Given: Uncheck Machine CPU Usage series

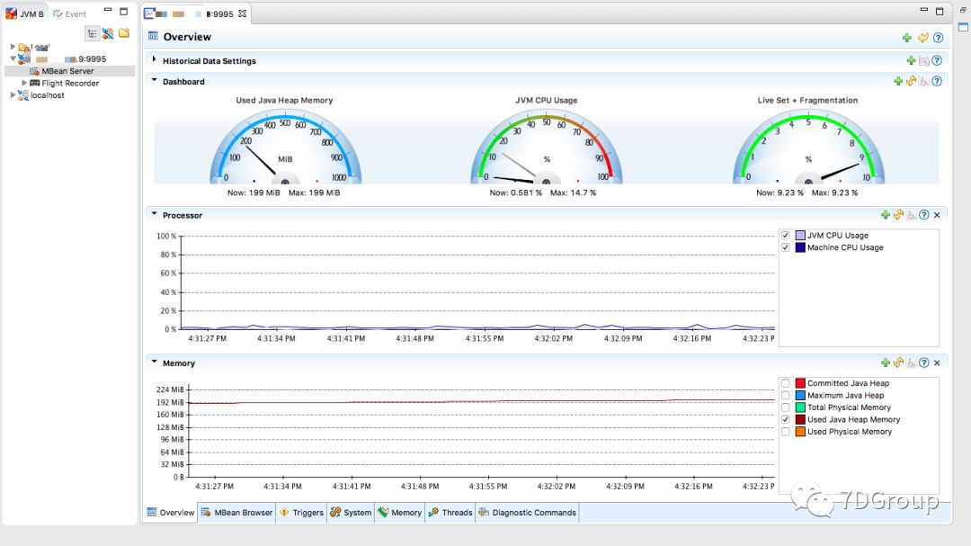Looking at the screenshot, I should (x=785, y=247).
